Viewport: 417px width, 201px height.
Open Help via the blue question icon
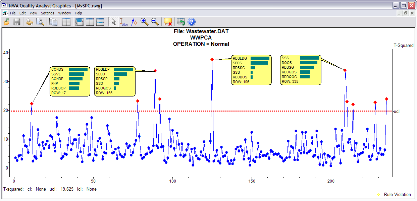192,22
